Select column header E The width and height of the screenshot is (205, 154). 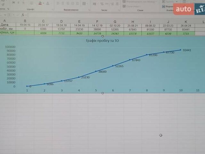click(79, 21)
